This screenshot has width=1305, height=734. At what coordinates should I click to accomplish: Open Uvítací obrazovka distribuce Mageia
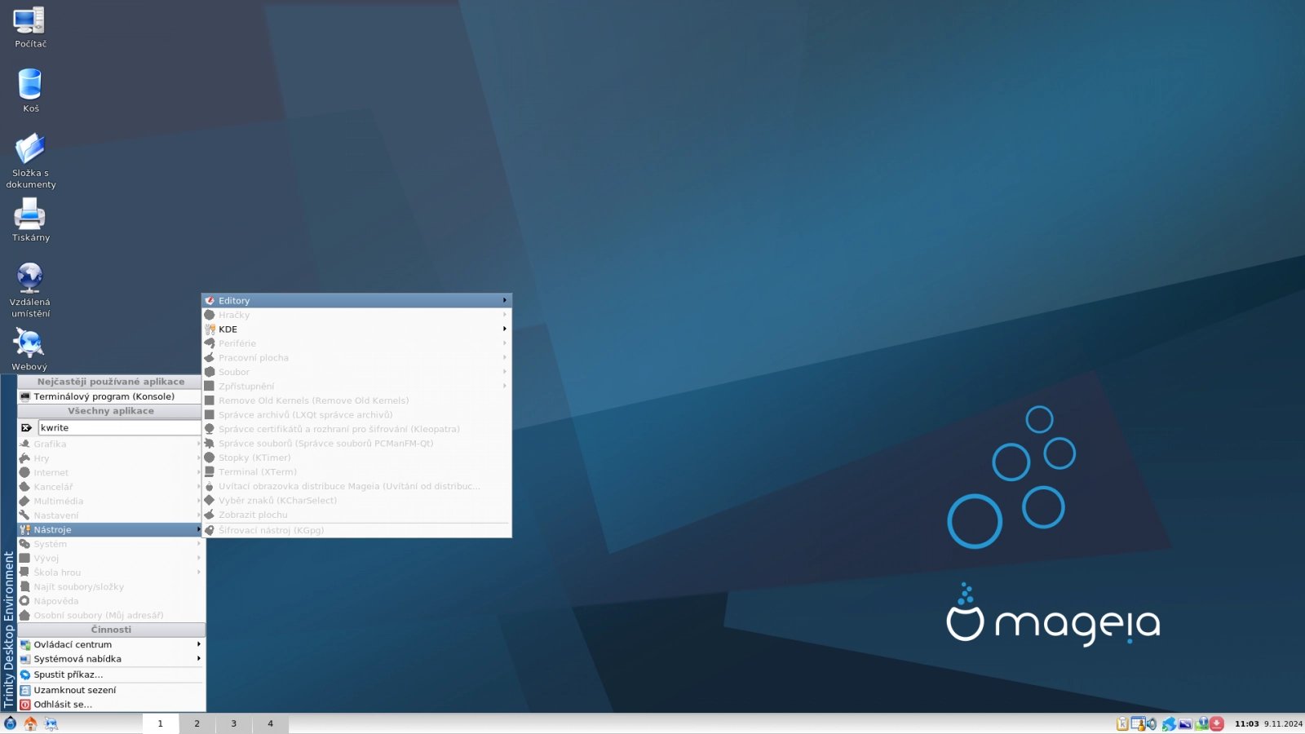click(x=356, y=486)
